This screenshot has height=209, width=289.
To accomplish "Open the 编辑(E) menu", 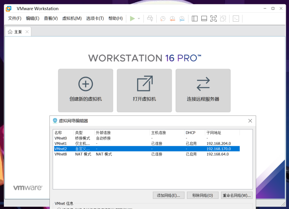I will [x=33, y=19].
